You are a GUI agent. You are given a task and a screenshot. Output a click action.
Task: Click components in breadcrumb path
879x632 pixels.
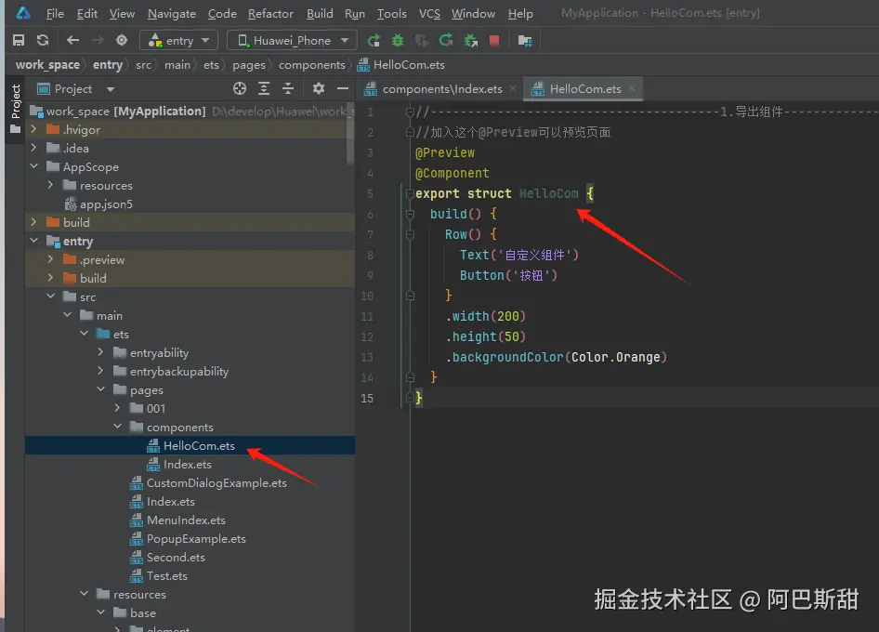(x=311, y=65)
